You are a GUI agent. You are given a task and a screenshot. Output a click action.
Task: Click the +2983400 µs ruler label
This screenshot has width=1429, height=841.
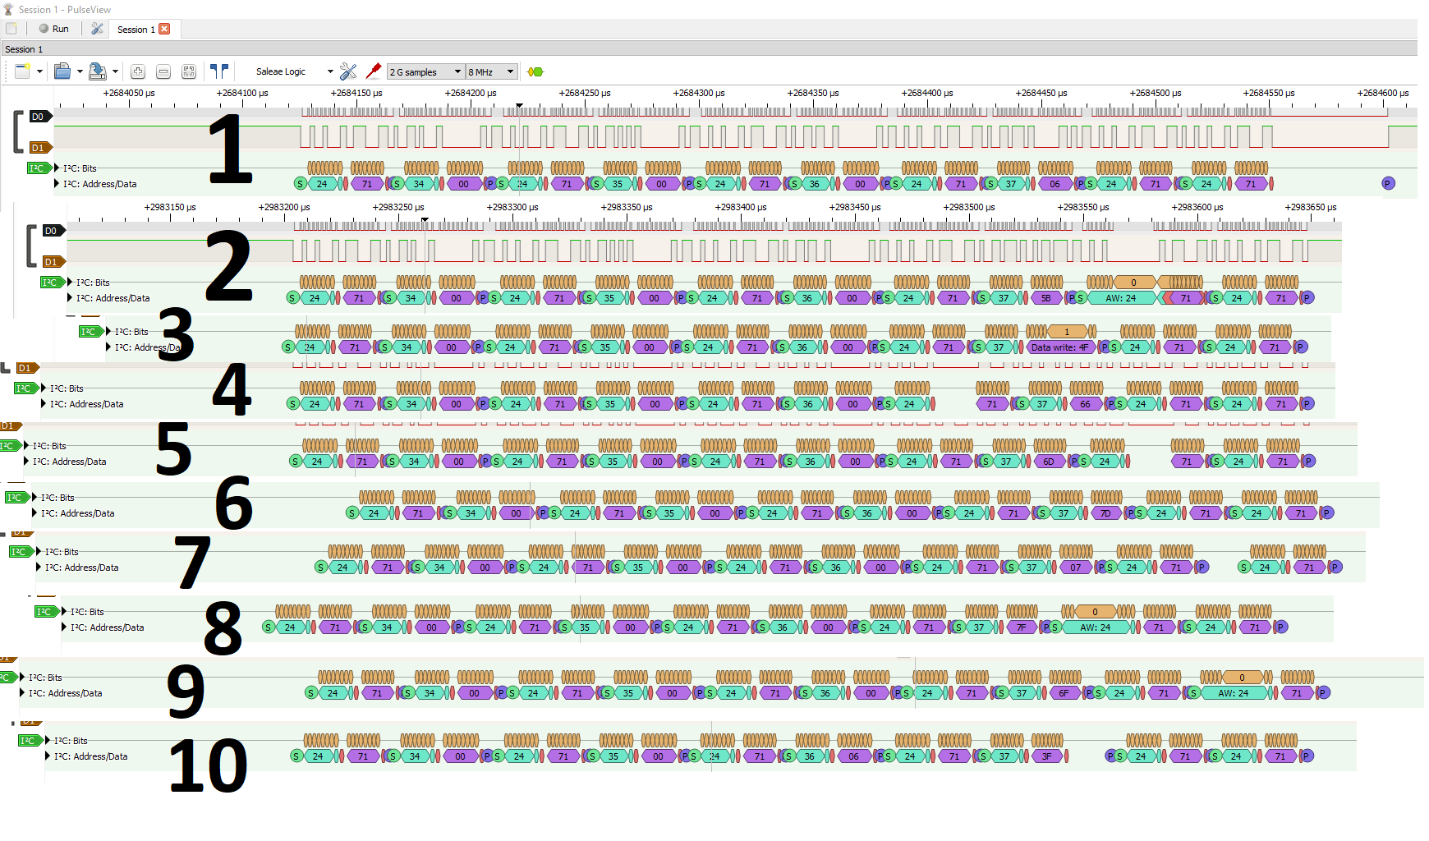tap(740, 207)
